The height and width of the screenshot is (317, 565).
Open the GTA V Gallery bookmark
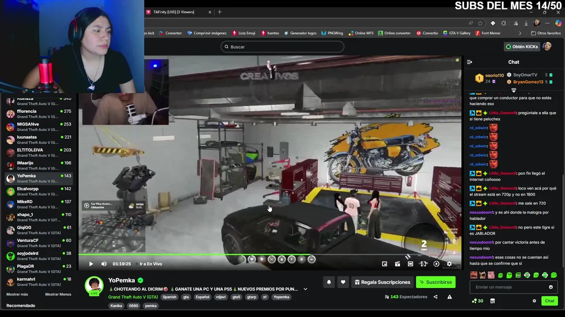(x=456, y=33)
